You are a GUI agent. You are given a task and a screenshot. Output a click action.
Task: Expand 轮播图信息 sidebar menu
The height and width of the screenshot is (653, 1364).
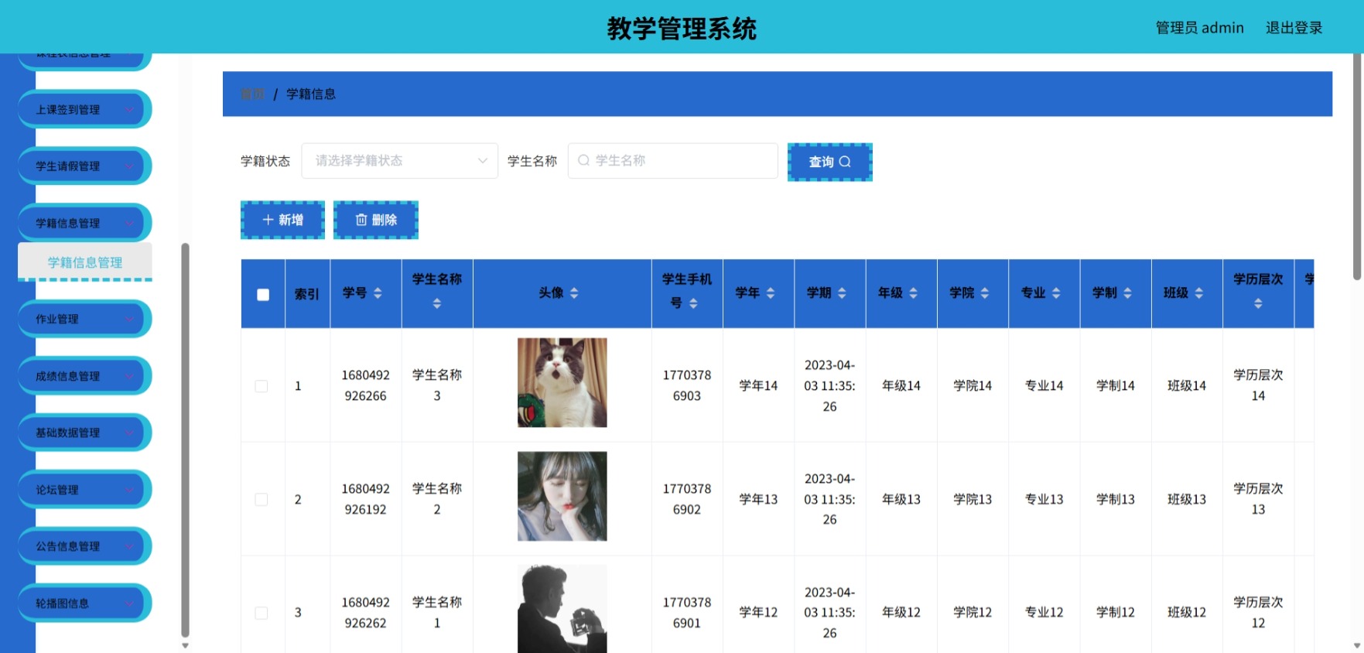pos(84,603)
